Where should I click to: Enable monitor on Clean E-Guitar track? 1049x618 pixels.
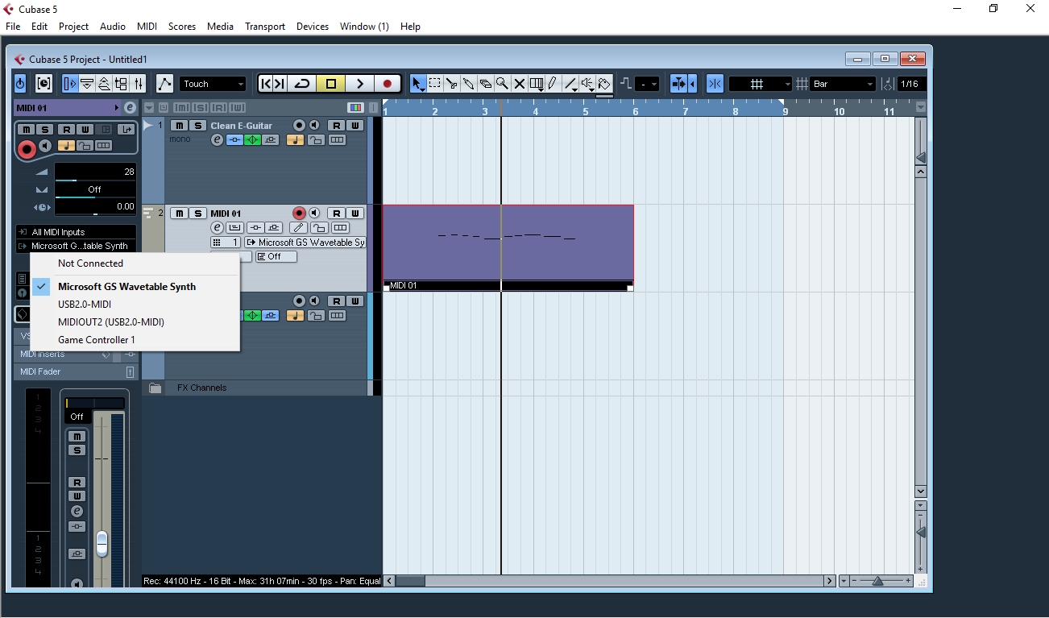(x=314, y=126)
